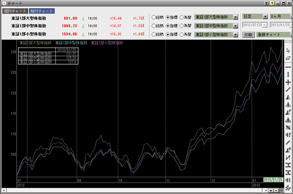Select the diagonal trend line tool
This screenshot has width=293, height=194.
(x=288, y=90)
